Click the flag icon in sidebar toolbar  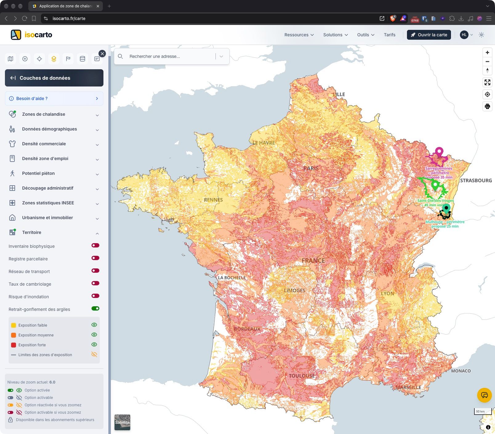click(x=68, y=59)
